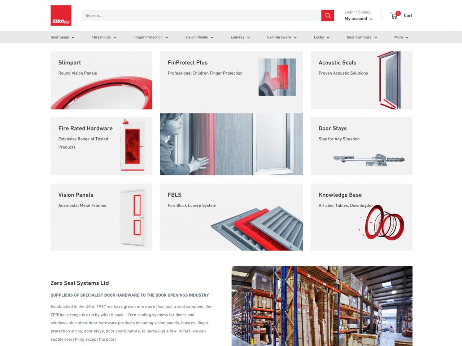Open the Fire Rated Hardware tile
The image size is (462, 346).
pos(101,146)
